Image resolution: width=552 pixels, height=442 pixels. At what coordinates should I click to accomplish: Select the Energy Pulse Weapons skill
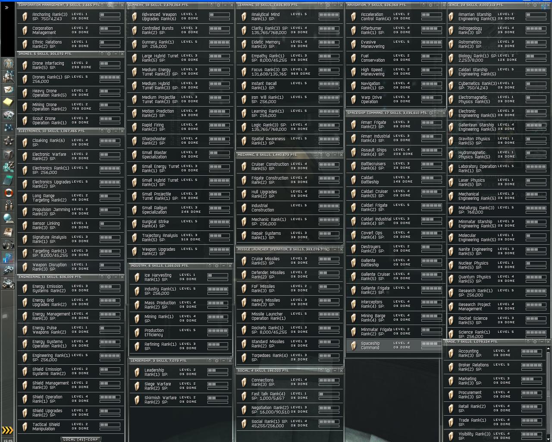tap(71, 330)
